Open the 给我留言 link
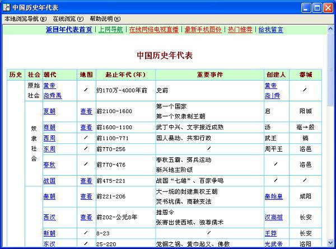Image resolution: width=336 pixels, height=249 pixels. (270, 30)
